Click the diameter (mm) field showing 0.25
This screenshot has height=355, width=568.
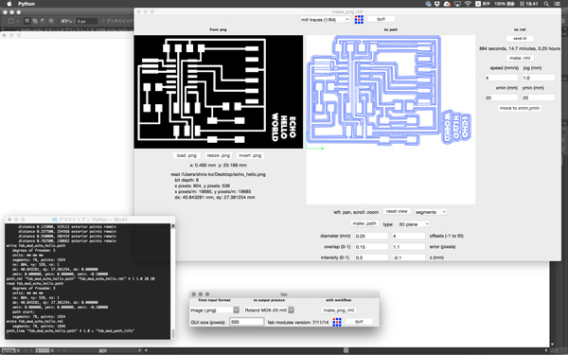(x=371, y=236)
